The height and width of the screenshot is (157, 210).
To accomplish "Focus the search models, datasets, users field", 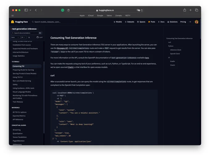I will click(x=53, y=22).
